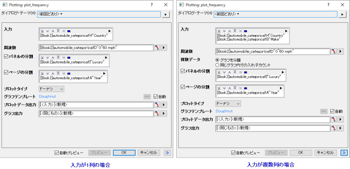Toggle ページの分割 checkbox in right dialog
The height and width of the screenshot is (169, 350).
tap(182, 87)
